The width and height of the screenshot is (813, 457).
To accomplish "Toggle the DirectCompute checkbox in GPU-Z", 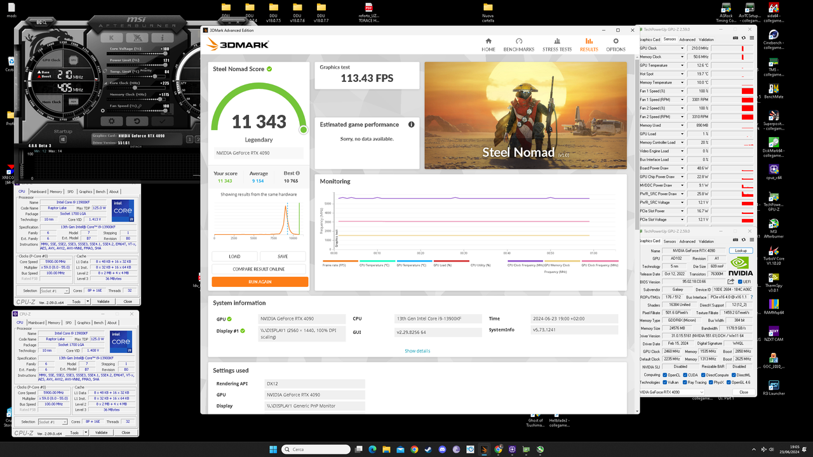I will [x=703, y=375].
